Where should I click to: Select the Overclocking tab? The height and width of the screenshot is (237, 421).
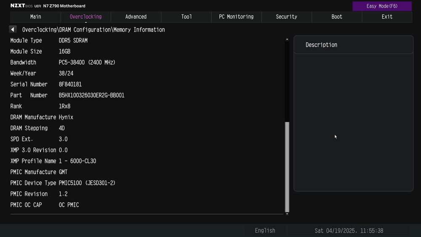click(x=85, y=17)
